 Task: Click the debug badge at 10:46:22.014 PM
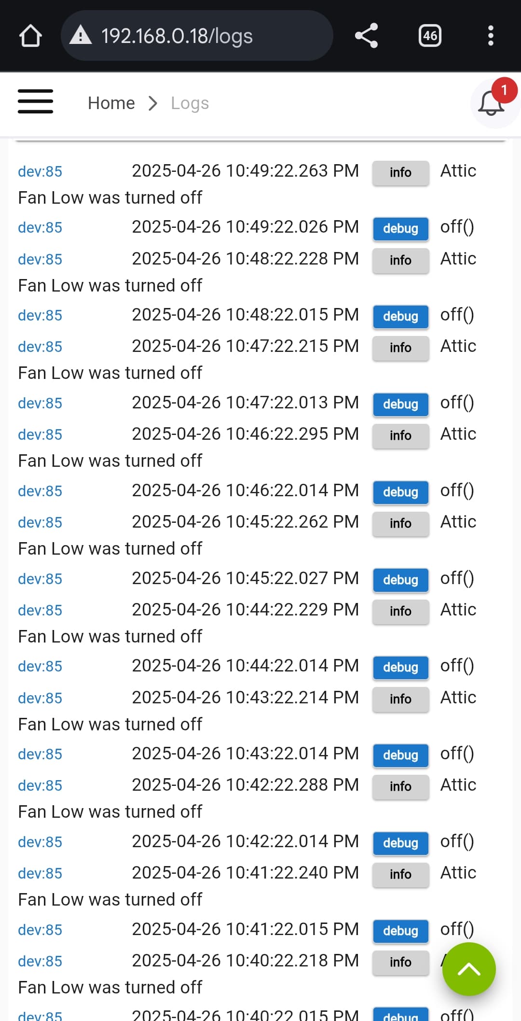pyautogui.click(x=400, y=492)
